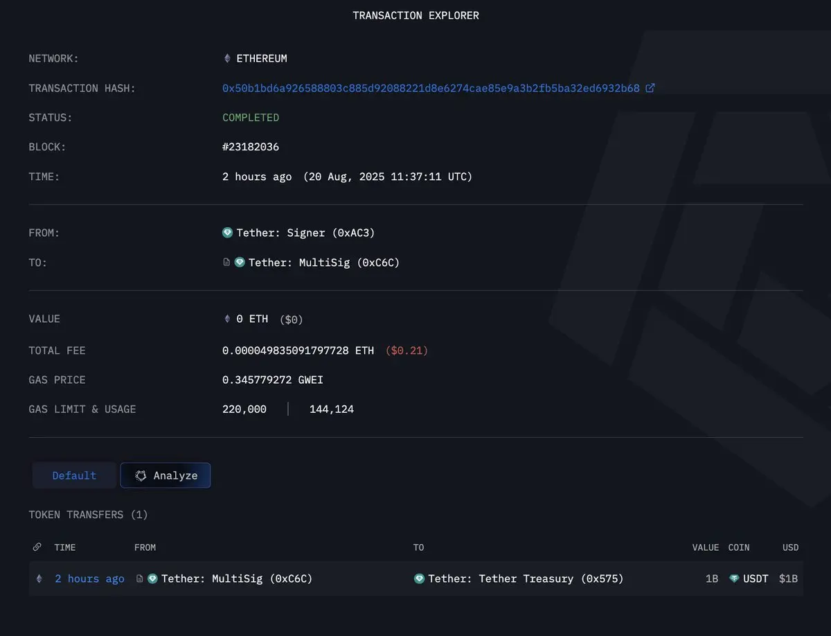Click contract icon before MultiSig in transfers table
Screen dimensions: 831x636
(x=140, y=578)
